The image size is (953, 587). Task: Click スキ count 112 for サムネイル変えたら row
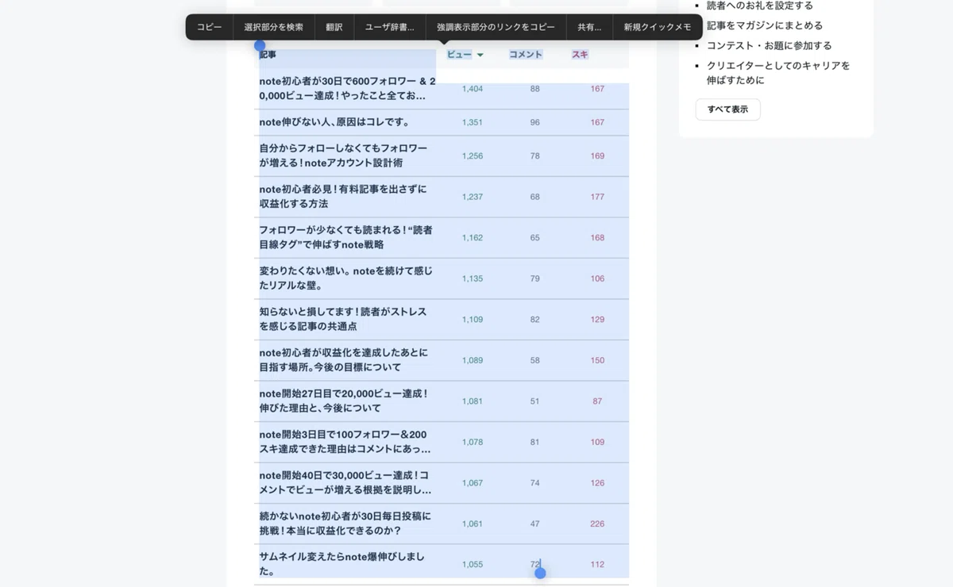pos(597,565)
